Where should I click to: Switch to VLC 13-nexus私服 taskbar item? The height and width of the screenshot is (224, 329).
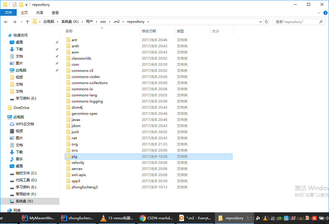(117, 218)
